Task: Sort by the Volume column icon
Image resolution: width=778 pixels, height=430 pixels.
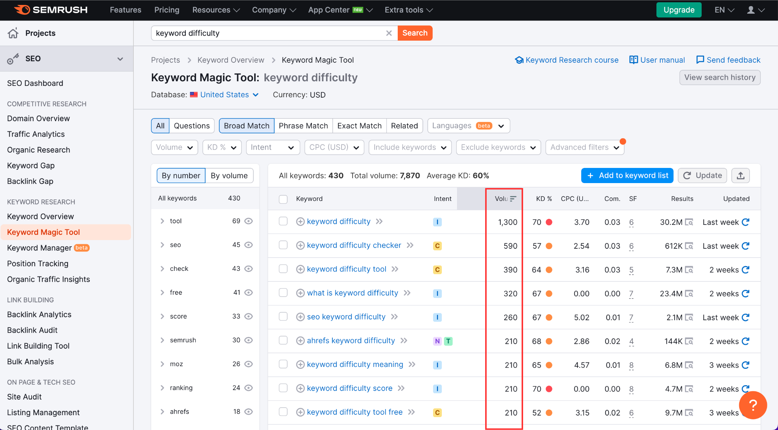Action: tap(513, 199)
